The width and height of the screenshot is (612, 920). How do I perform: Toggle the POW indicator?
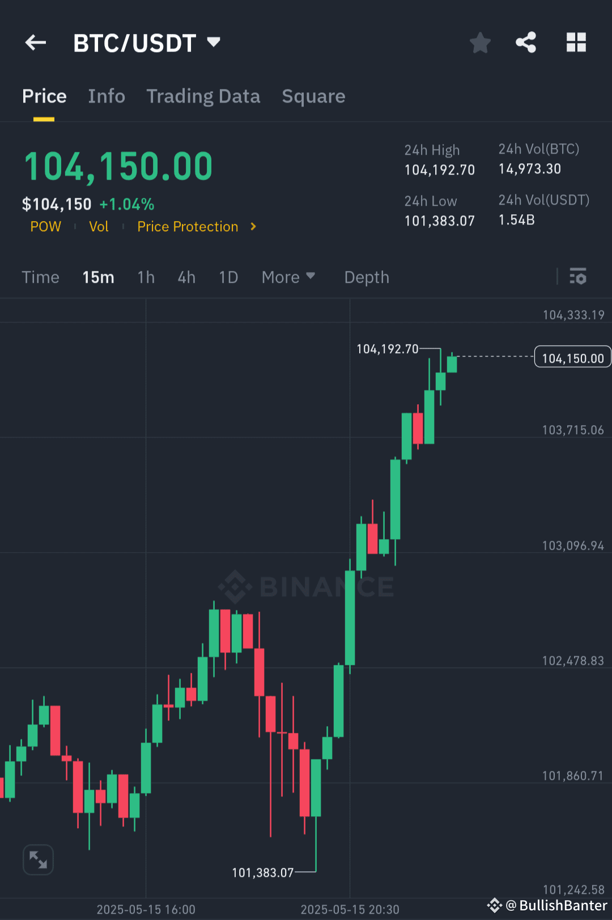coord(45,227)
